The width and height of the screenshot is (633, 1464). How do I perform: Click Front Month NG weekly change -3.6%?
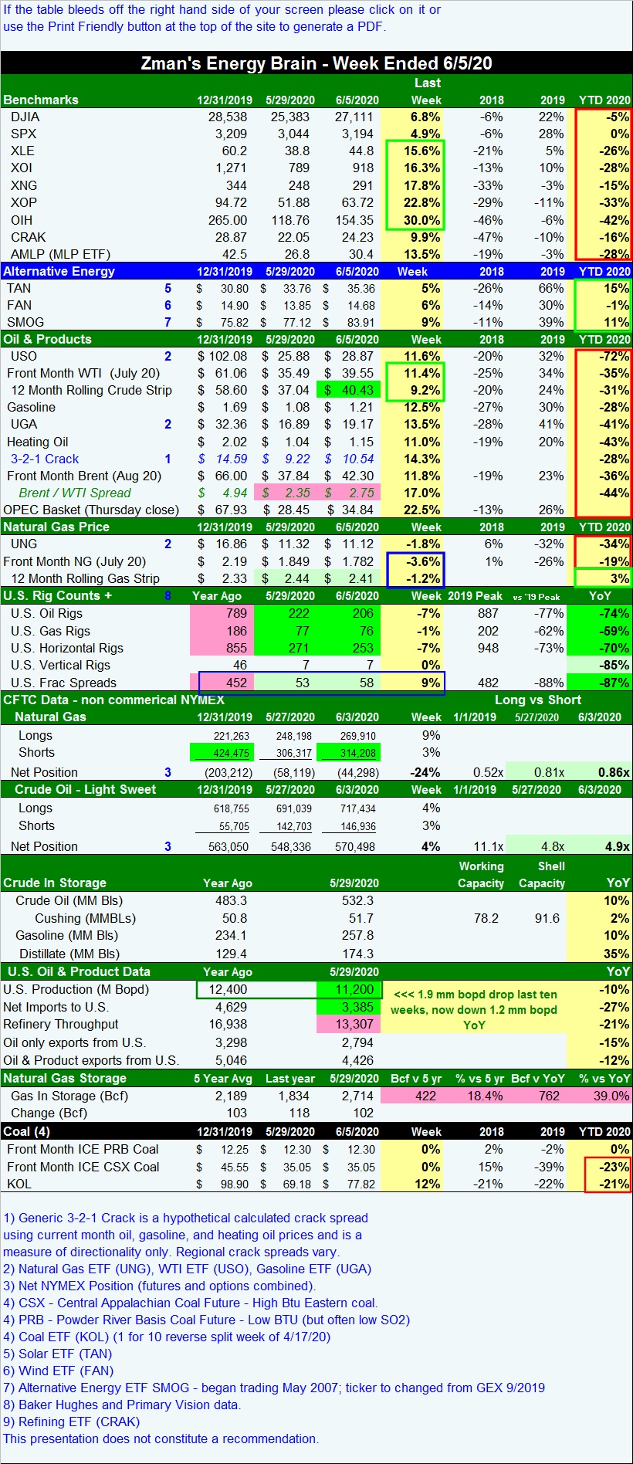pyautogui.click(x=423, y=561)
